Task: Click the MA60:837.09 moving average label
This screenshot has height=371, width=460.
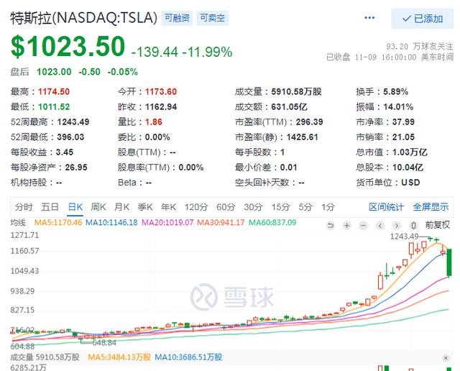Action: point(272,222)
